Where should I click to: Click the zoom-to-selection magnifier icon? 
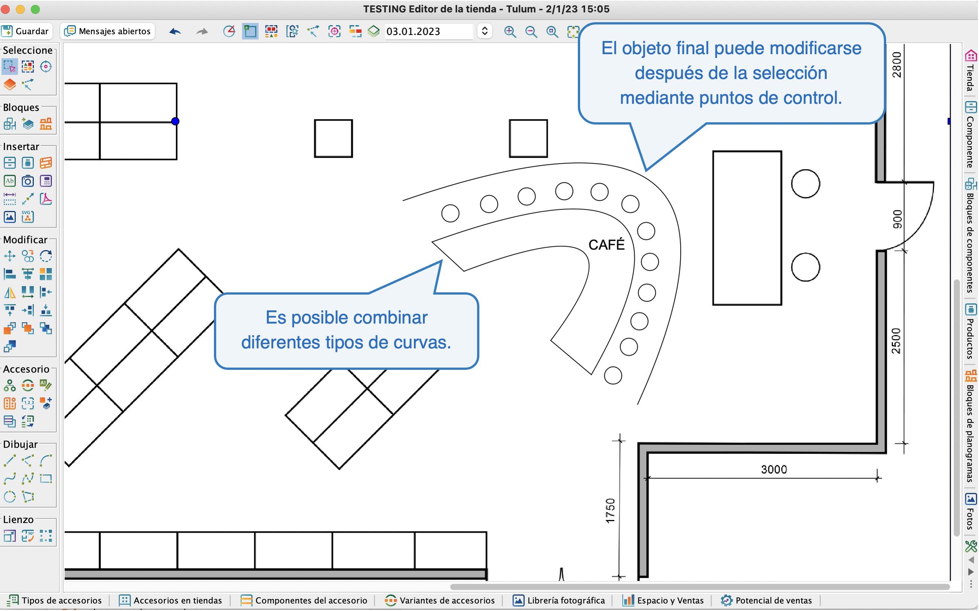coord(552,32)
